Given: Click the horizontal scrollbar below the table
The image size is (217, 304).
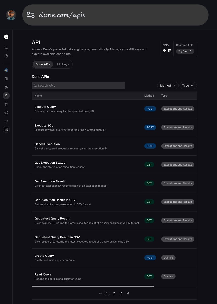Looking at the screenshot, I should tap(93, 286).
